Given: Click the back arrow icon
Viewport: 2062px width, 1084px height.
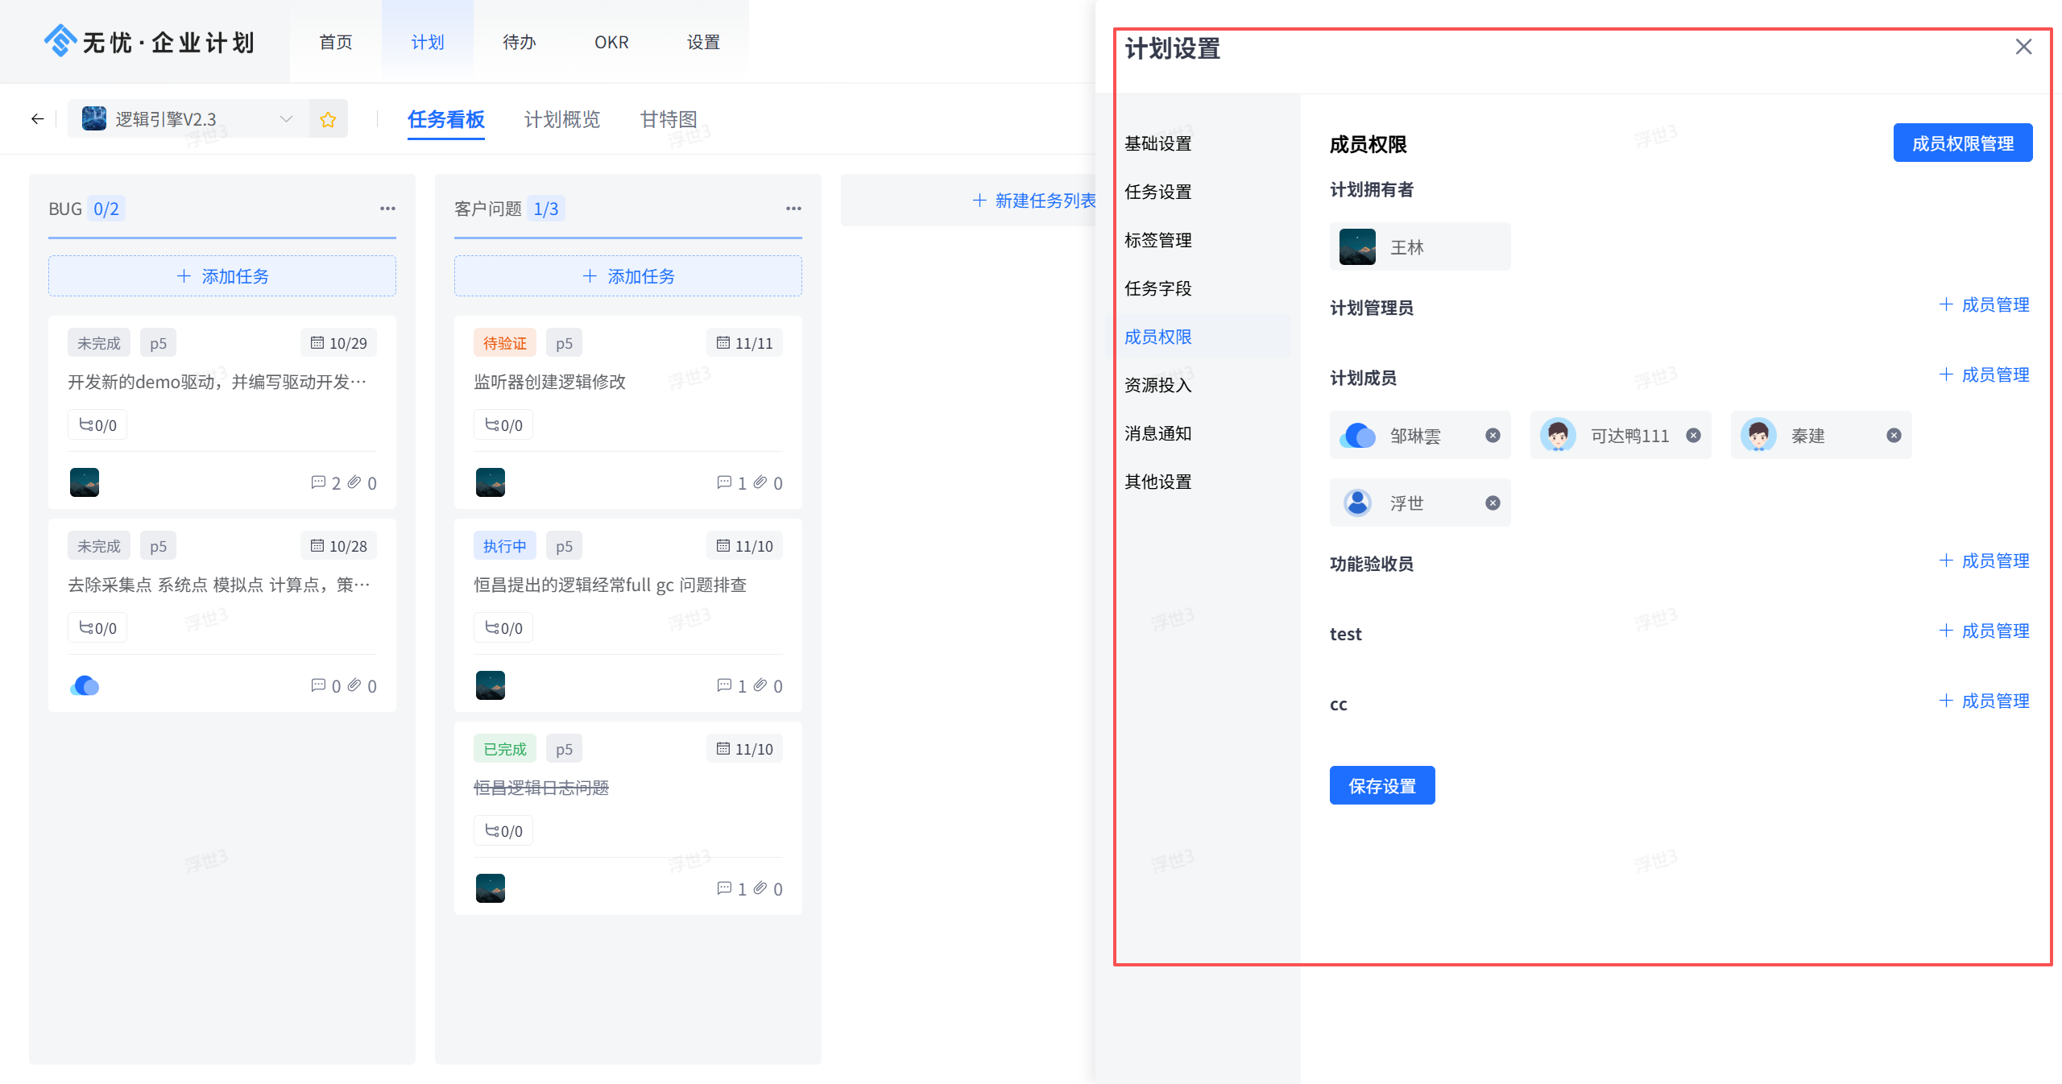Looking at the screenshot, I should point(38,119).
